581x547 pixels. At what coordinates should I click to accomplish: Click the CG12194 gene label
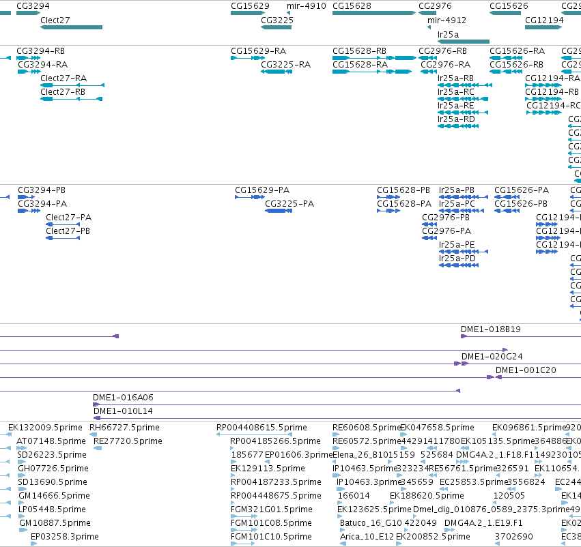click(544, 20)
